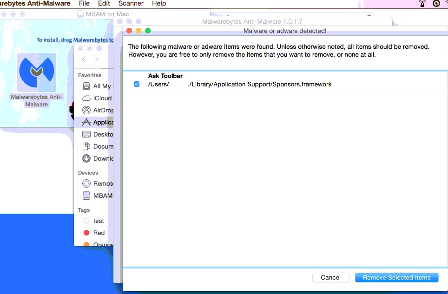Click the Favorites heading in Finder sidebar
Viewport: 448px width, 294px height.
(89, 75)
